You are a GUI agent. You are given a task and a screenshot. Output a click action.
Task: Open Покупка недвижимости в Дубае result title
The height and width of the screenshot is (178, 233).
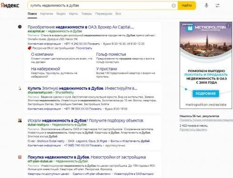tap(87, 157)
